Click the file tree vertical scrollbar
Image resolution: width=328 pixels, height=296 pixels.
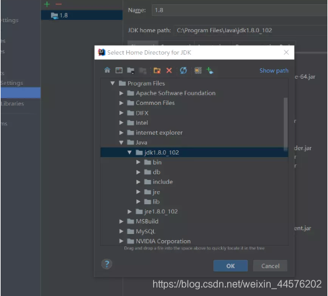click(285, 124)
